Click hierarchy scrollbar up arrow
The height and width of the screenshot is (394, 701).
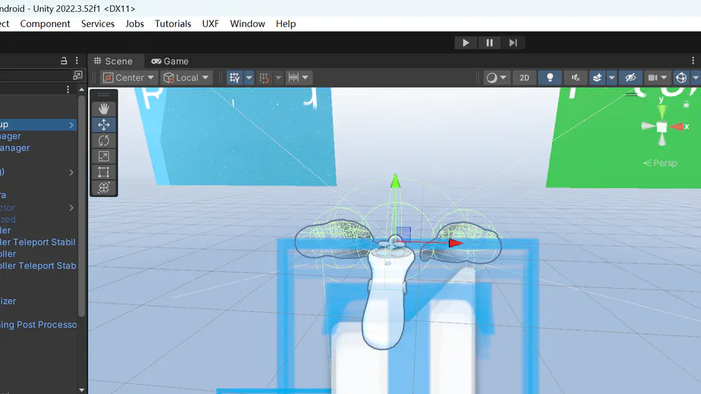pyautogui.click(x=81, y=90)
